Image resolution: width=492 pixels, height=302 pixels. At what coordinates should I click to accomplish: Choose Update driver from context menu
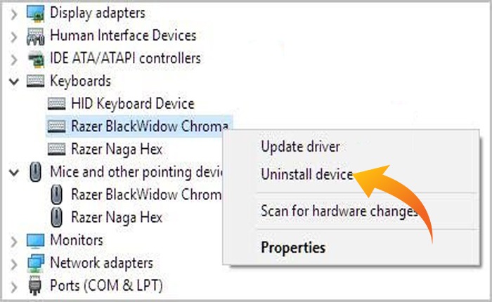click(300, 147)
